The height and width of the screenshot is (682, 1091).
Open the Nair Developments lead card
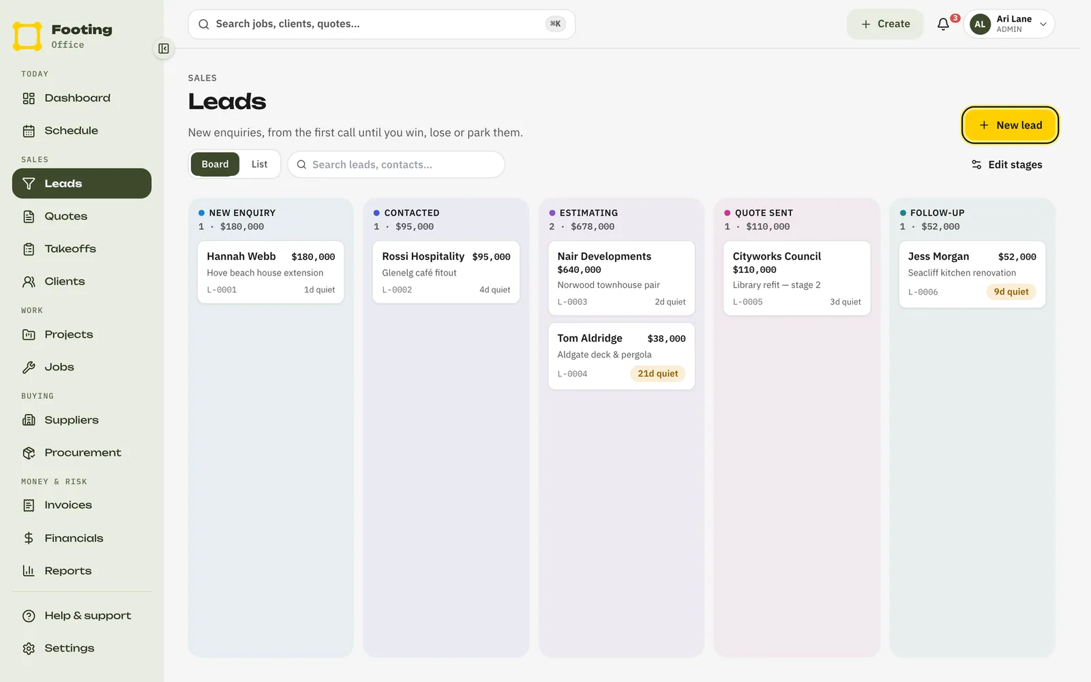click(x=621, y=278)
